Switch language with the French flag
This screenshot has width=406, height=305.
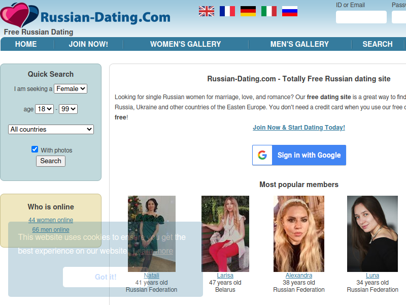pyautogui.click(x=227, y=11)
